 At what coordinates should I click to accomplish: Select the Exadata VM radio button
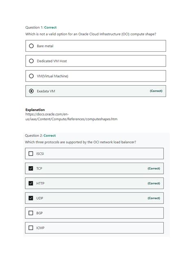pyautogui.click(x=31, y=91)
